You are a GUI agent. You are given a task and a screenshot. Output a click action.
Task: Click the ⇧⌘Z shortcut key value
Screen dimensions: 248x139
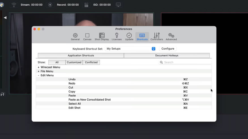point(185,83)
